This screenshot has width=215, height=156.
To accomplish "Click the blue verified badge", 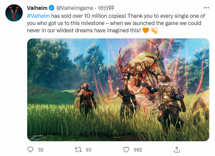I will 51,8.
